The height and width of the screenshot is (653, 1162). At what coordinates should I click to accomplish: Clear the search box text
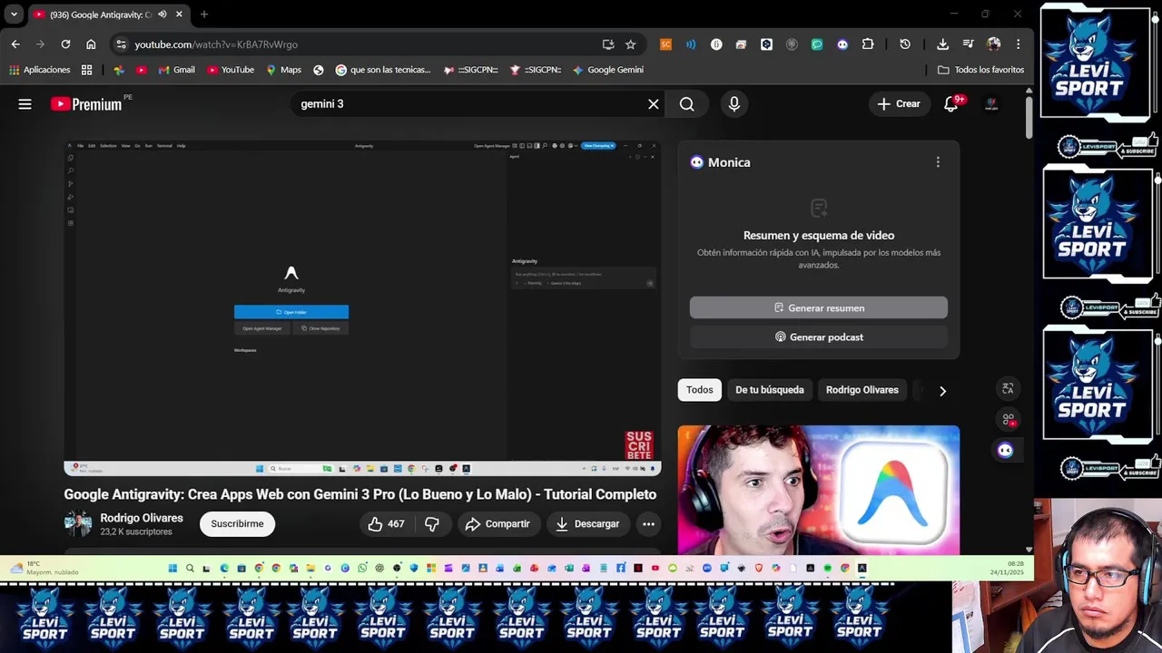point(653,104)
